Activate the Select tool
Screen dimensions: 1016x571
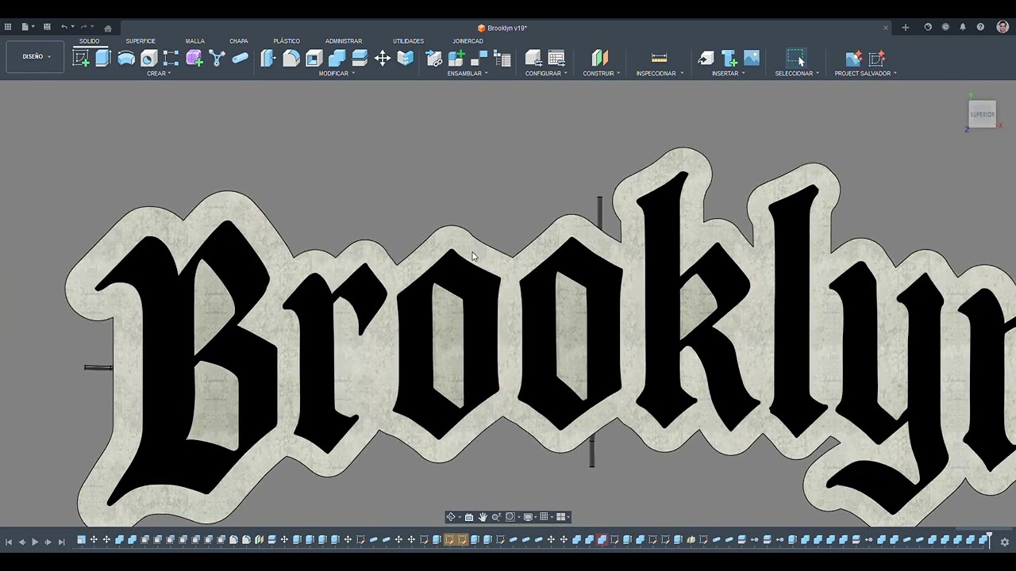coord(795,58)
